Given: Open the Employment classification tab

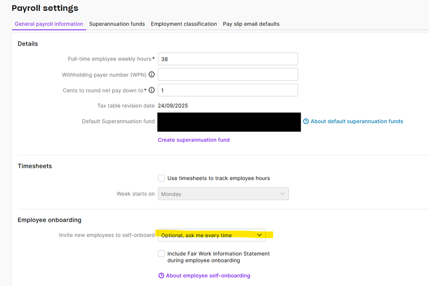Looking at the screenshot, I should (184, 24).
